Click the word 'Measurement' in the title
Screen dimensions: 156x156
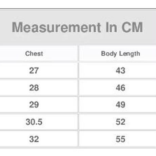point(56,27)
